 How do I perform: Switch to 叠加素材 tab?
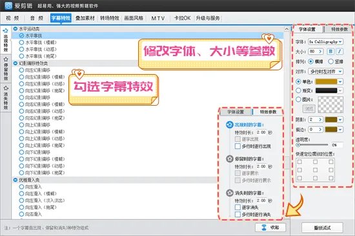[85, 18]
